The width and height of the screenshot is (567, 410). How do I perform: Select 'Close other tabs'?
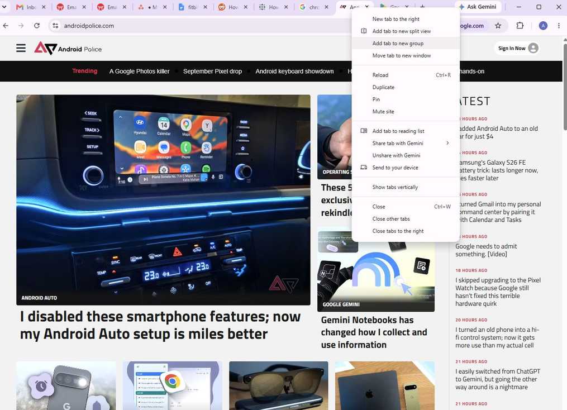tap(406, 219)
